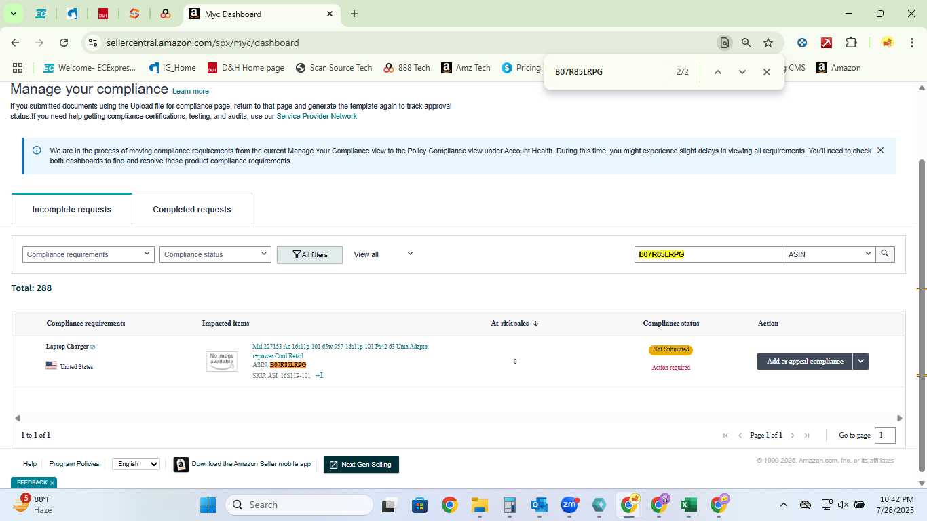Open Laptop Charger help icon
The image size is (927, 521).
tap(93, 347)
